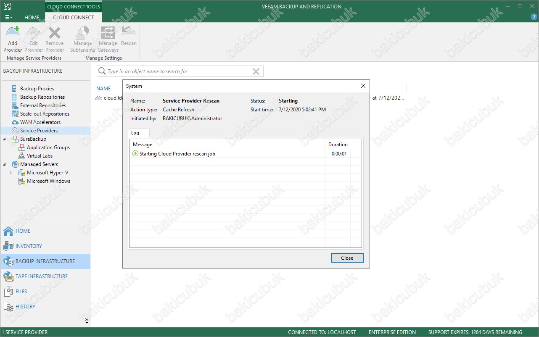
Task: Select Scale-out Repositories node
Action: coord(45,114)
